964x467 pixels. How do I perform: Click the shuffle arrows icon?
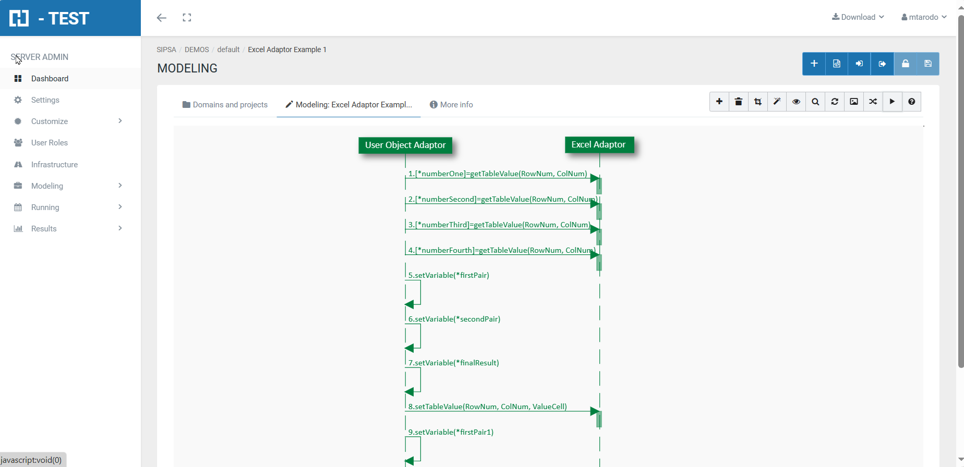point(873,102)
